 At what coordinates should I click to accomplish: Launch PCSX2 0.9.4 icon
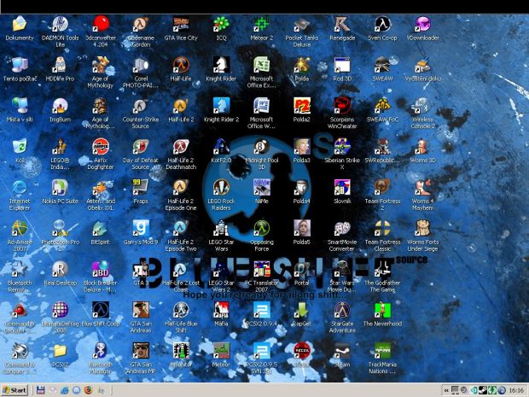261,310
